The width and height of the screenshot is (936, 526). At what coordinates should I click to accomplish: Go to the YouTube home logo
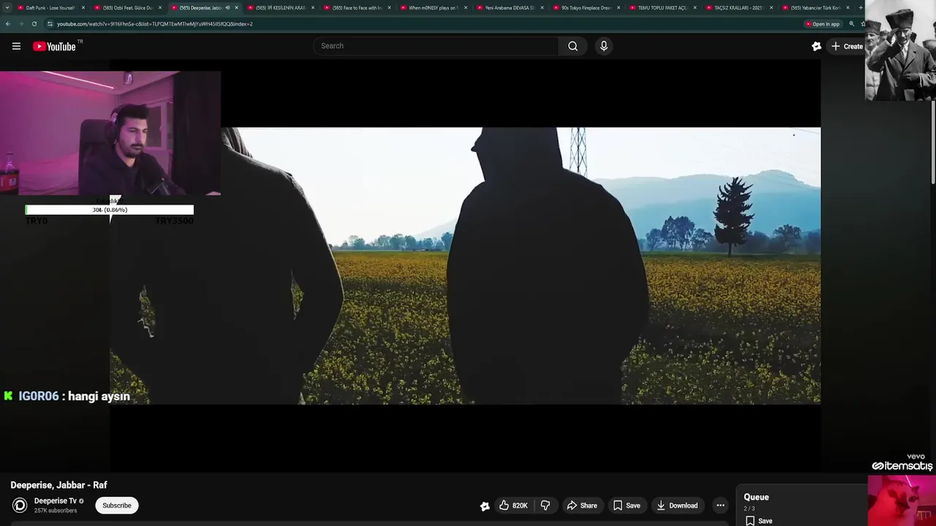tap(54, 46)
